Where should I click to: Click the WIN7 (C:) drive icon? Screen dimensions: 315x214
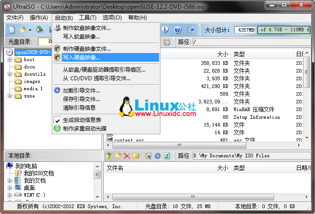pos(18,195)
